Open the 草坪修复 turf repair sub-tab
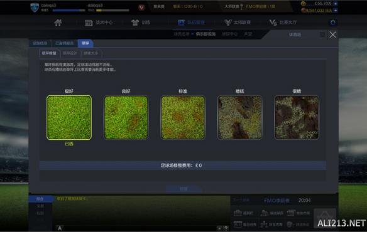367x232 pixels. (x=49, y=53)
